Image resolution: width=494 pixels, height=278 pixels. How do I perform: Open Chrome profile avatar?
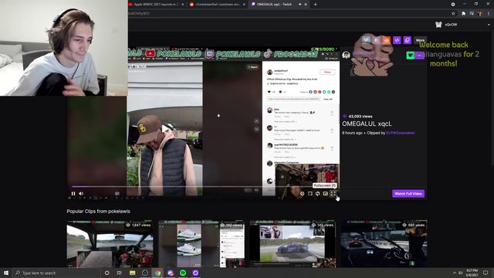click(x=480, y=14)
